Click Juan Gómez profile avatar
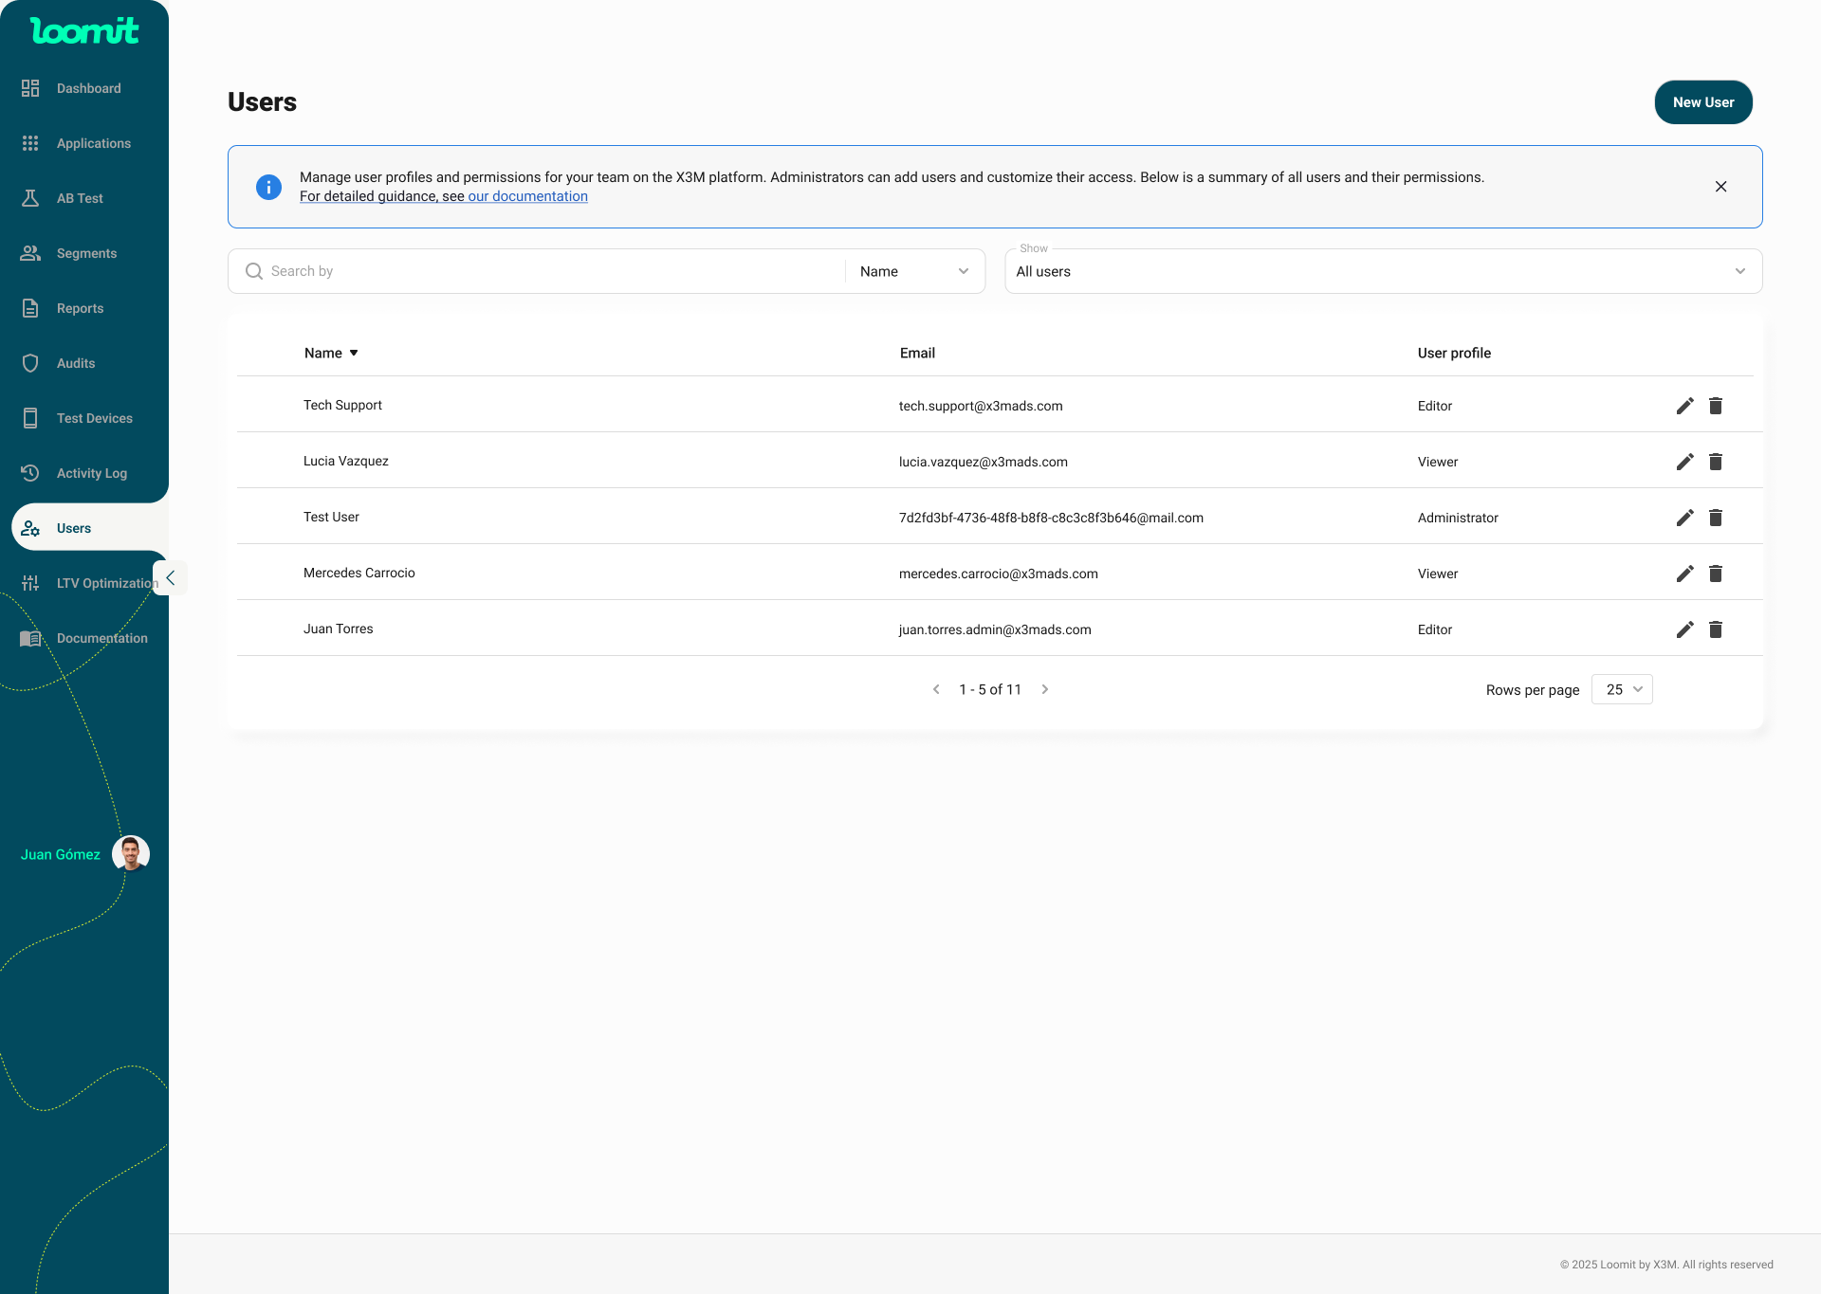This screenshot has width=1821, height=1294. (131, 854)
